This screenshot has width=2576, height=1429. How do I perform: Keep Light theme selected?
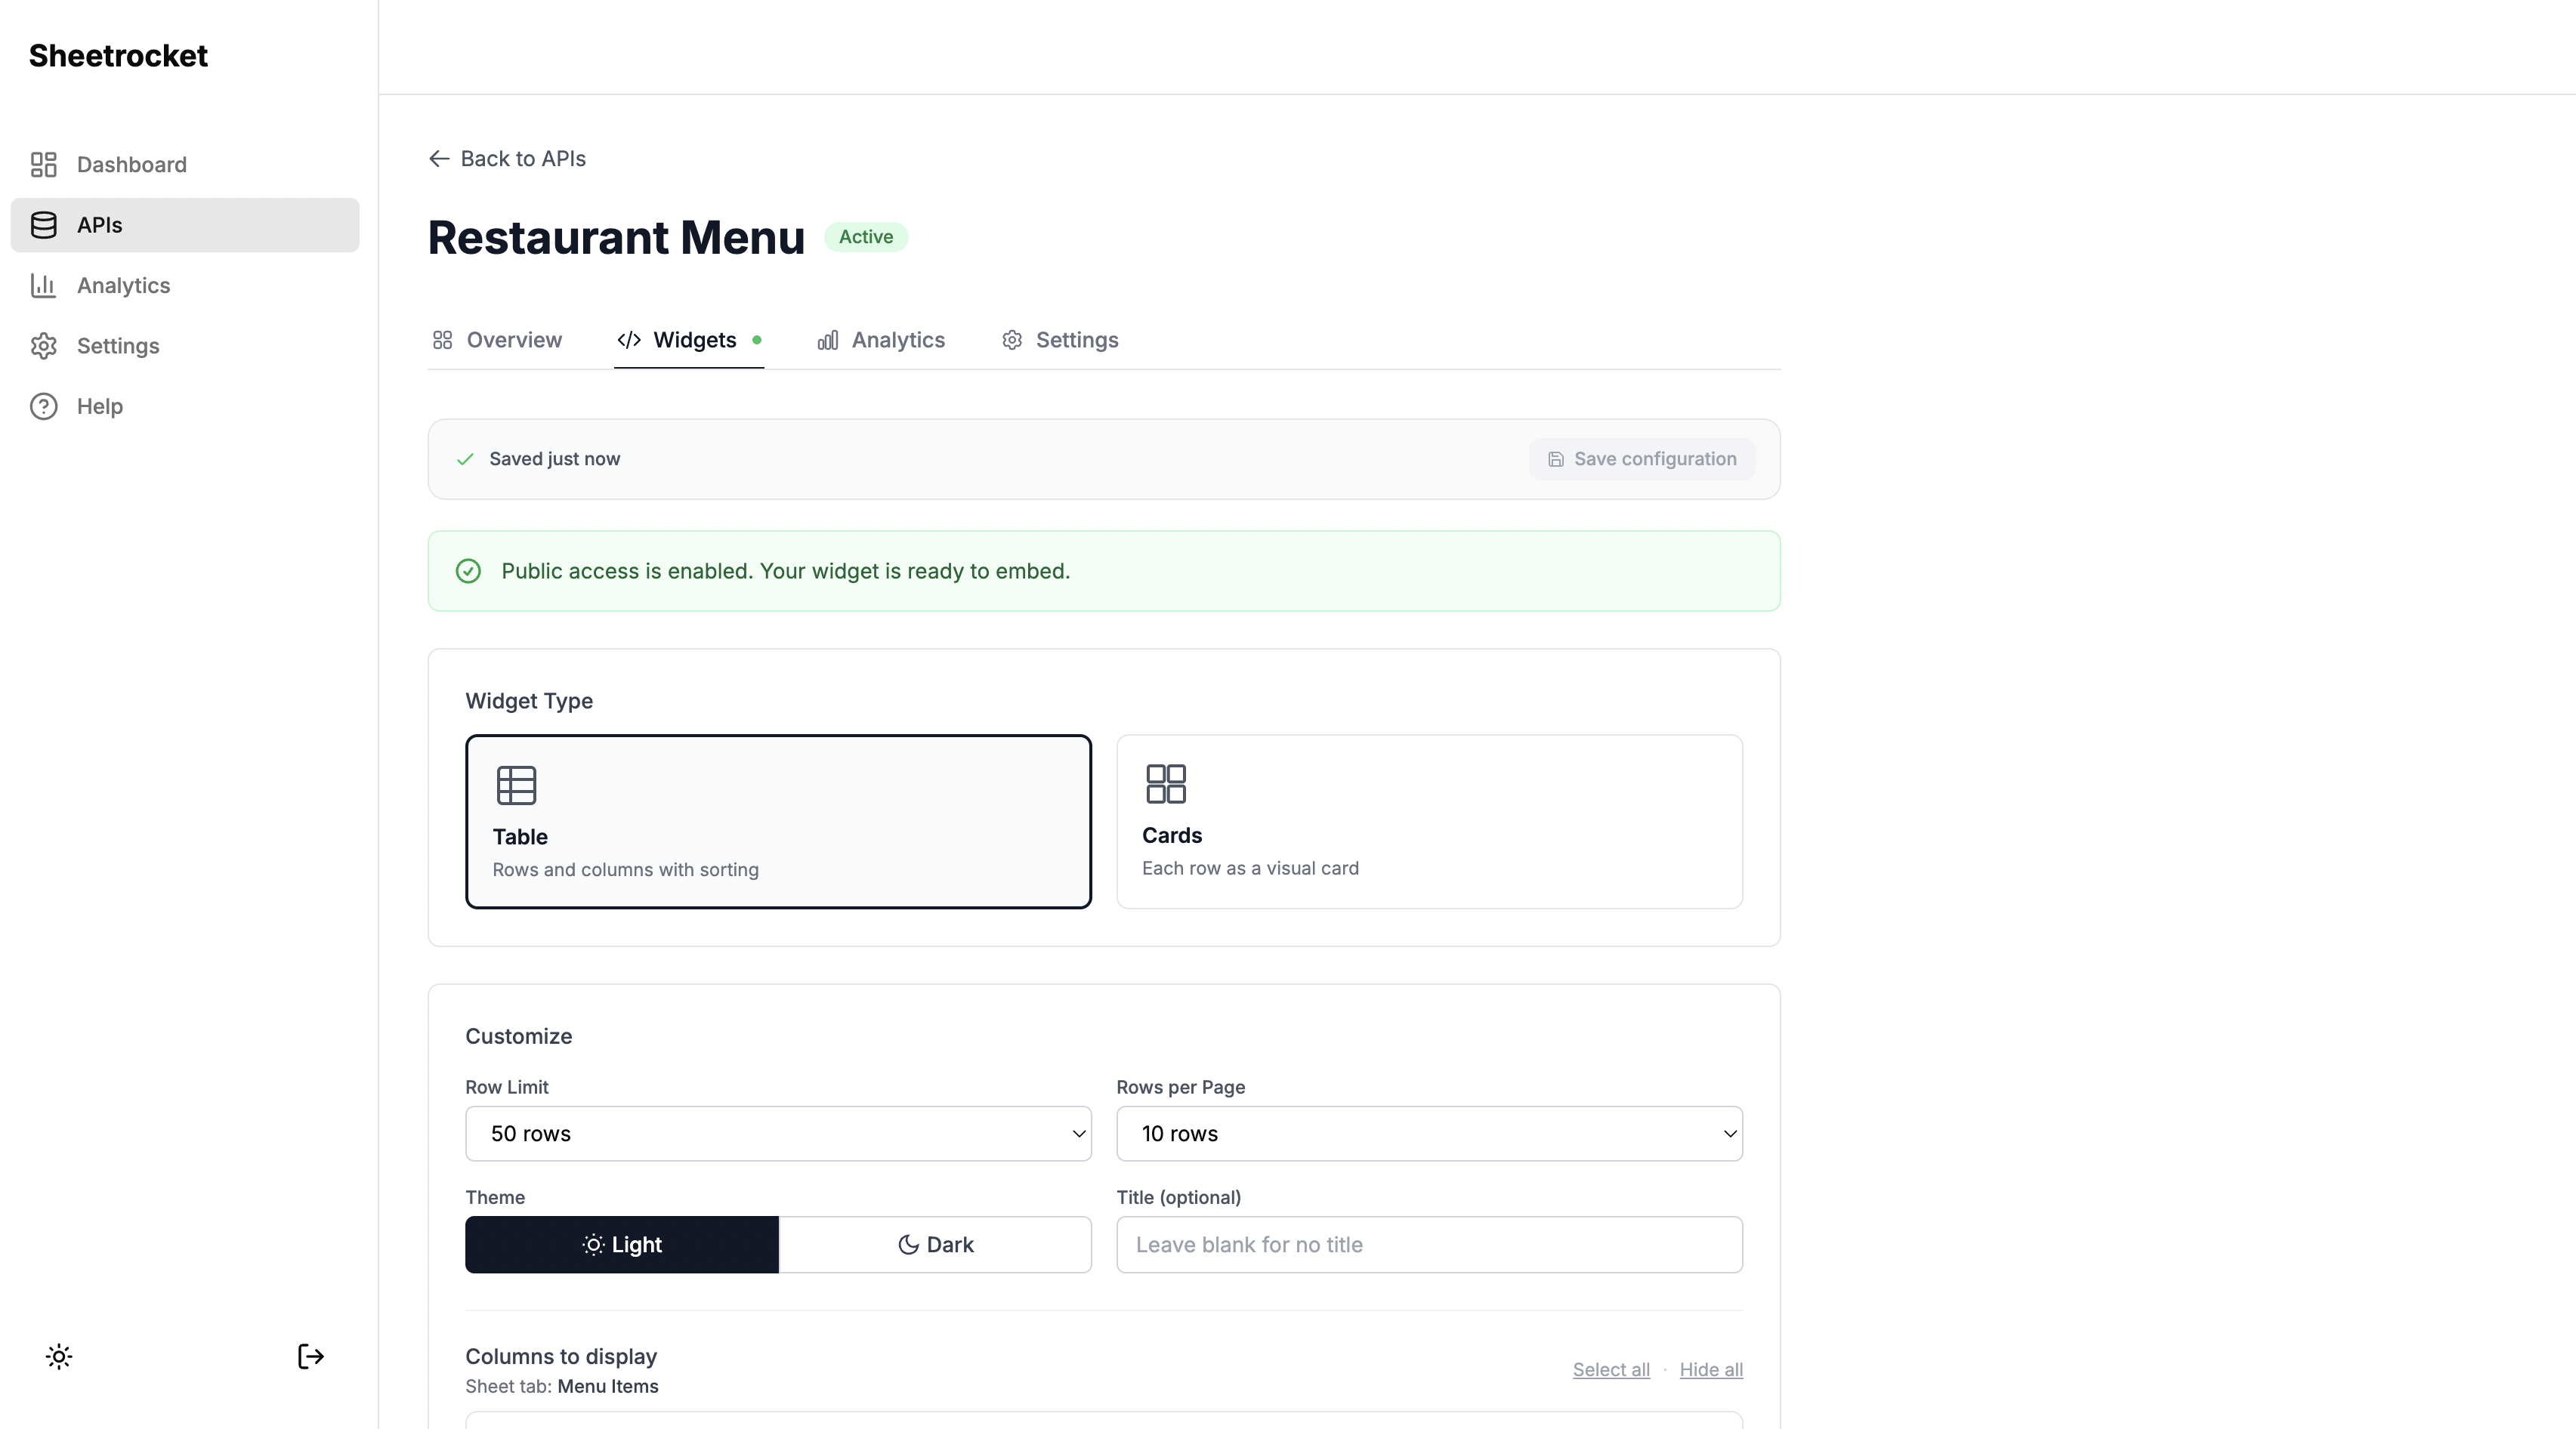(621, 1244)
